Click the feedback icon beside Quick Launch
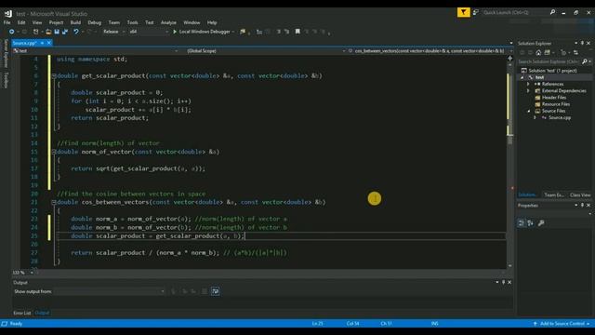The image size is (595, 335). tap(475, 12)
